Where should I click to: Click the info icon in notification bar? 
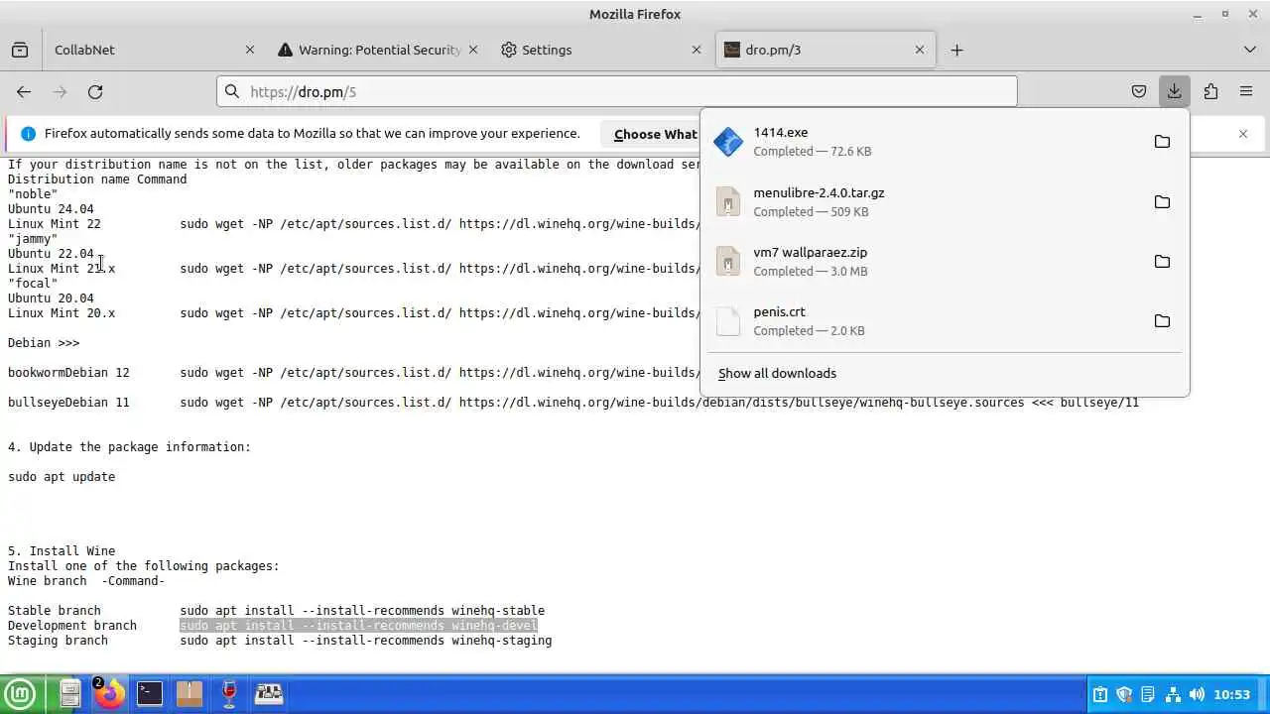28,134
